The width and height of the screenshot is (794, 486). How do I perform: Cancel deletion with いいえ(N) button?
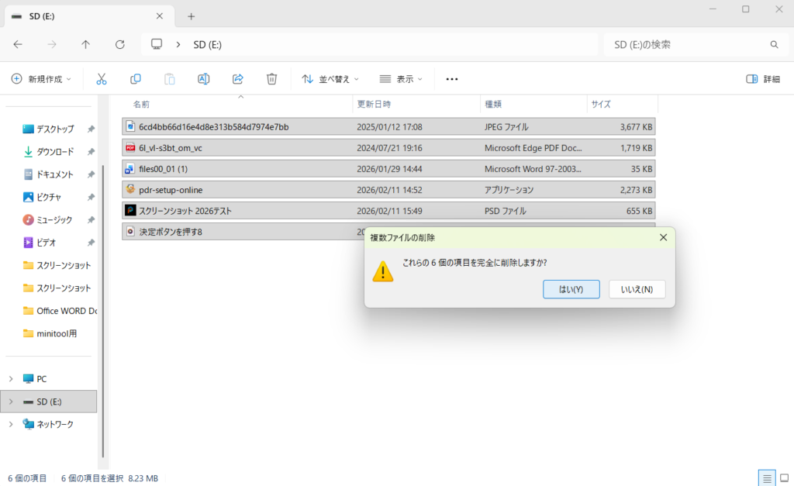click(637, 289)
